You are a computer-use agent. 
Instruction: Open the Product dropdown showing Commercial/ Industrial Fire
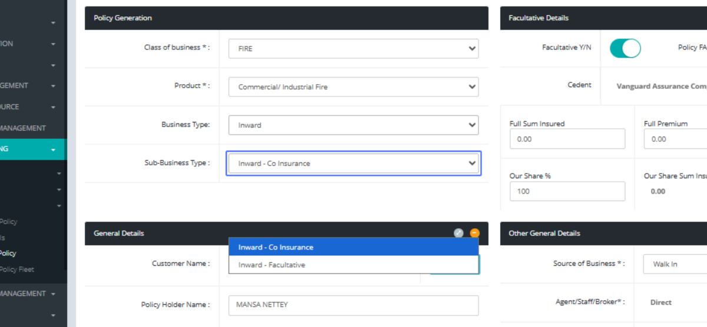(353, 87)
